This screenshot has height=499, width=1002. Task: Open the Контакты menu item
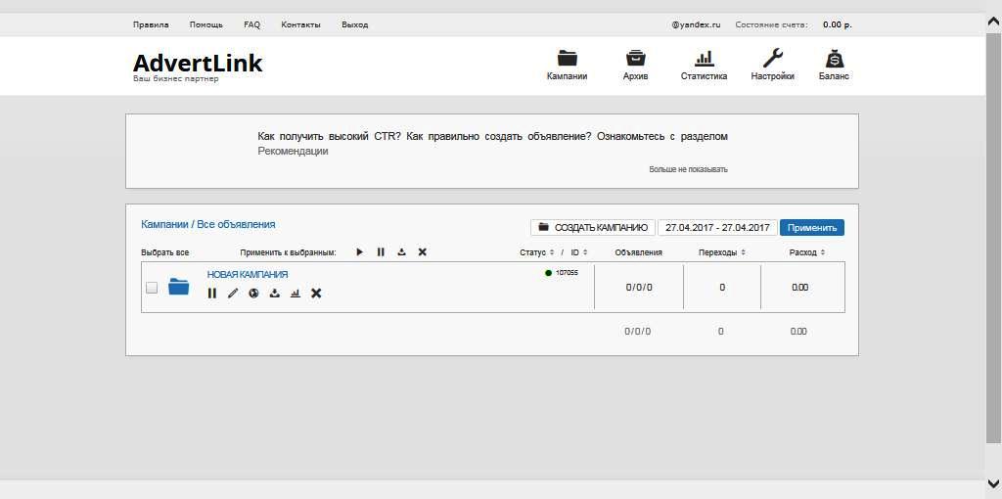pyautogui.click(x=300, y=24)
